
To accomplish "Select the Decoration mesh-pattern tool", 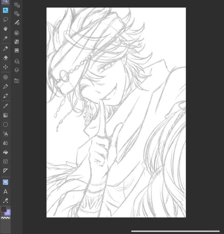I will (6, 77).
